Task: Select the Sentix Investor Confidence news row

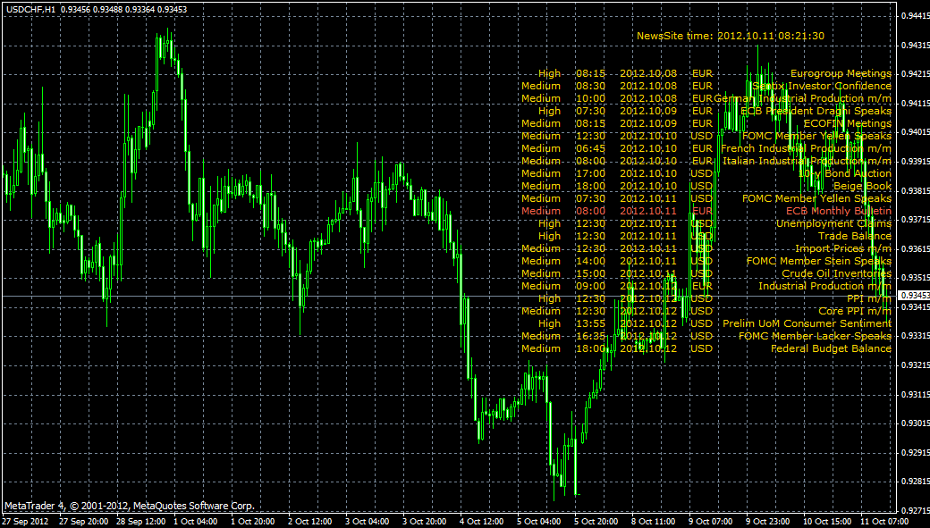Action: (822, 86)
